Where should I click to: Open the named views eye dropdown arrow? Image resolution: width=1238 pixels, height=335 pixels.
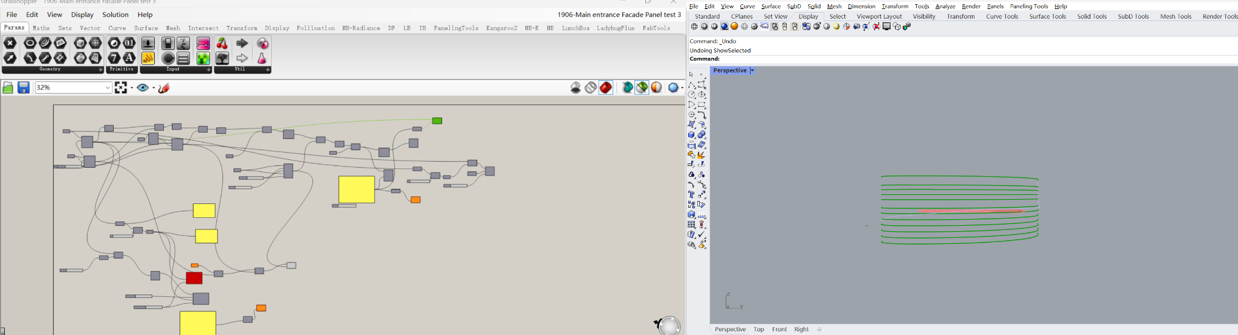coord(154,88)
